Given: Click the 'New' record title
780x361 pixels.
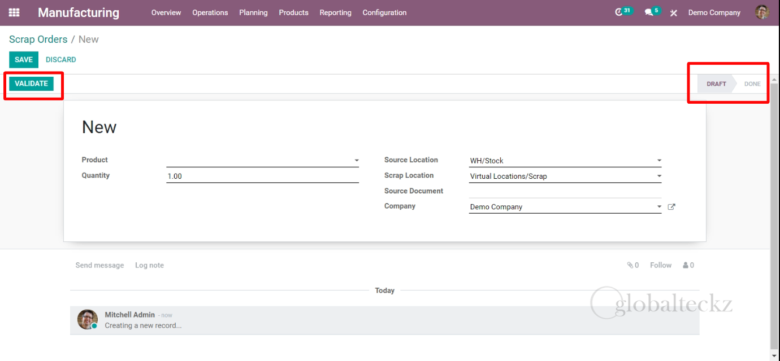Looking at the screenshot, I should coord(99,127).
